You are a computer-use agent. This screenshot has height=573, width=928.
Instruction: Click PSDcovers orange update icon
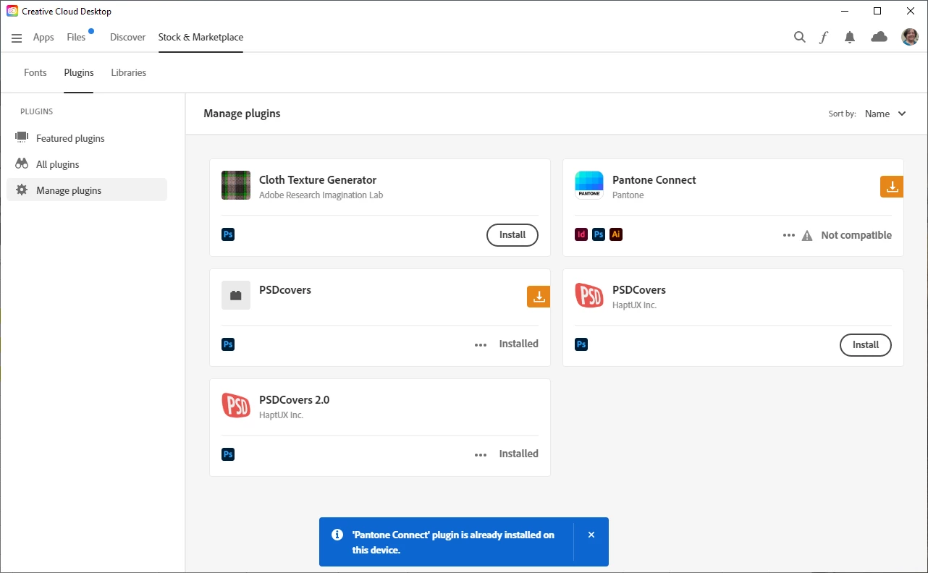point(539,297)
